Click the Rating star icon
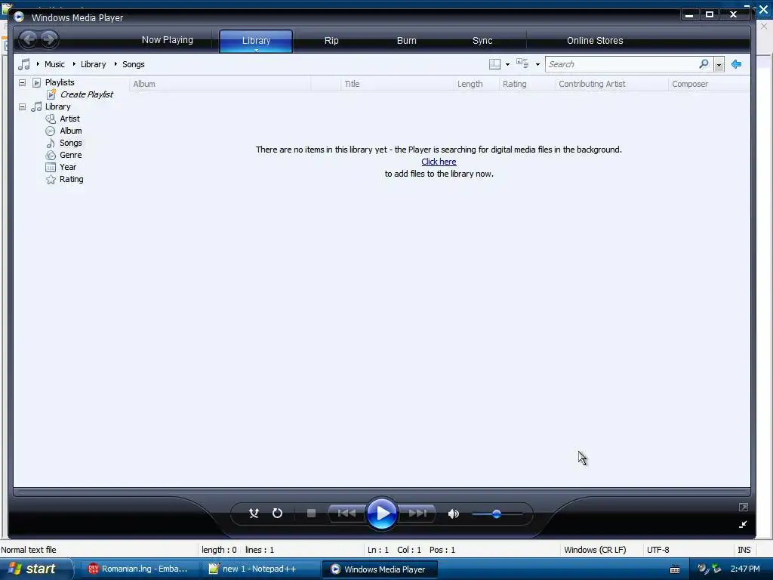Image resolution: width=773 pixels, height=580 pixels. (51, 180)
